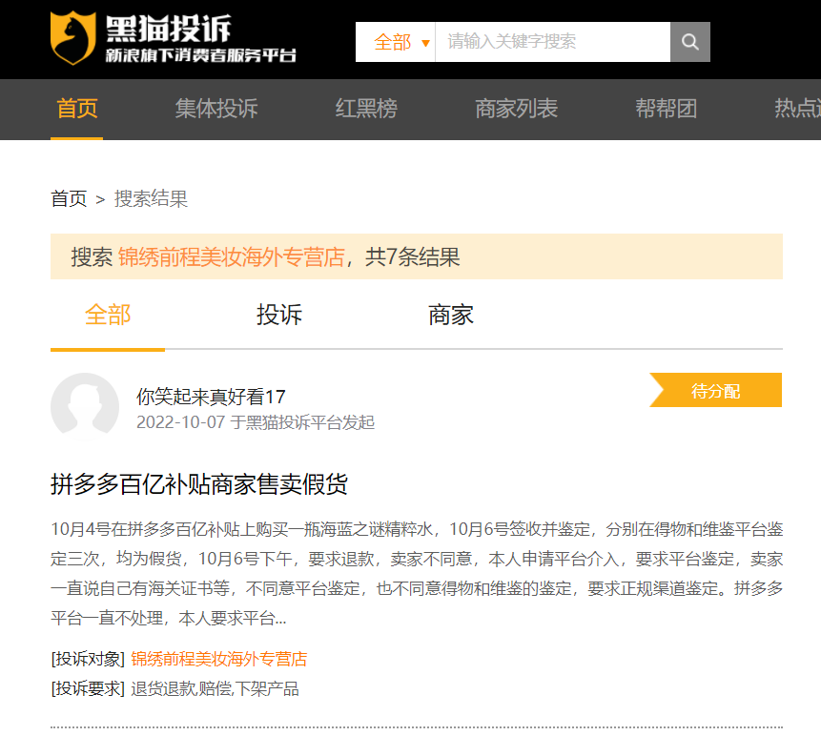Click the 2022-10-07 于黑猫投诉平台发起 date text
Viewport: 821px width, 736px height.
coord(256,422)
